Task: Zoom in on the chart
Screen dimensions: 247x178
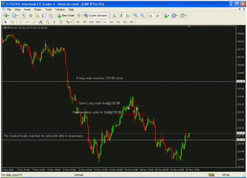Action: [136, 15]
